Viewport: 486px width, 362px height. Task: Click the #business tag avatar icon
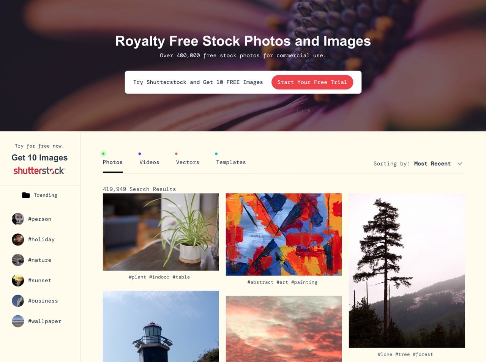(18, 301)
